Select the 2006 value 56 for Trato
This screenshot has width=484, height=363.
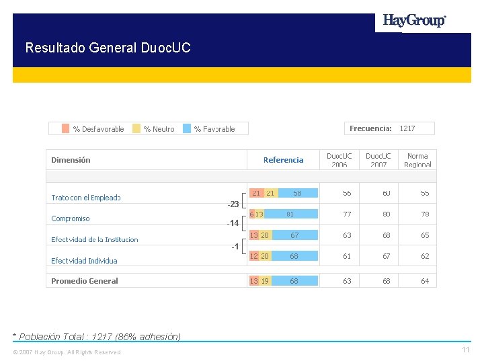[347, 193]
